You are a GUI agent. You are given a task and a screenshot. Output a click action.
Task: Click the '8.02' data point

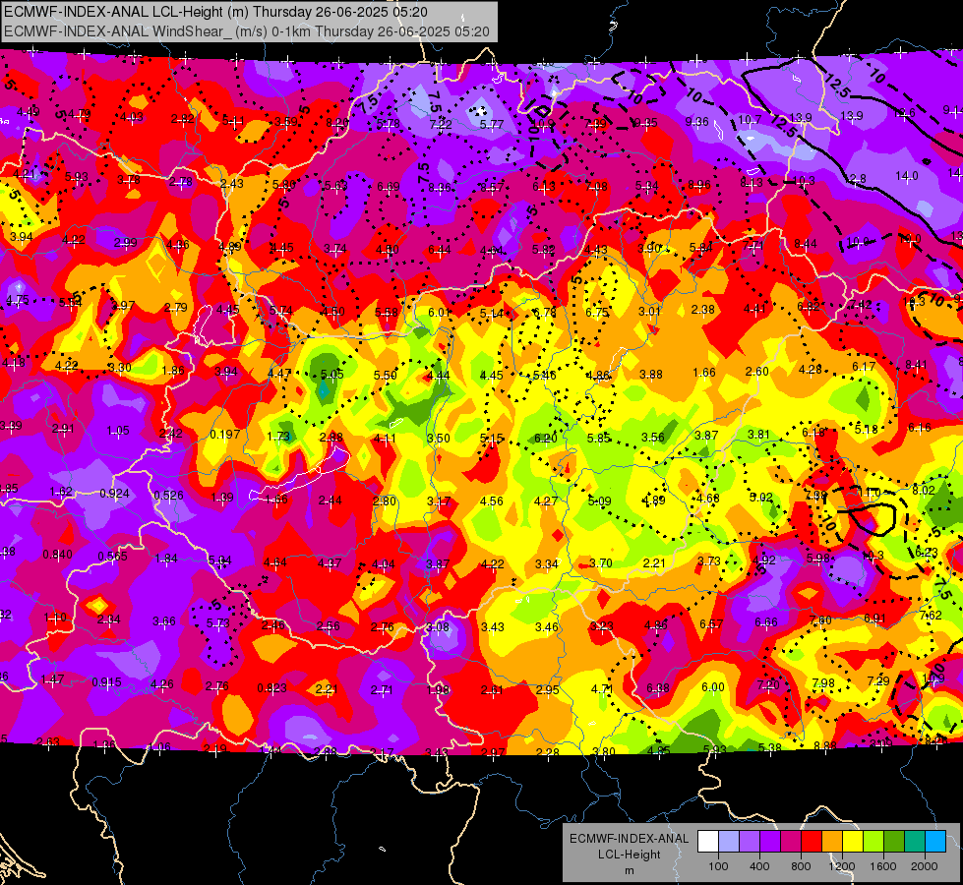point(923,490)
